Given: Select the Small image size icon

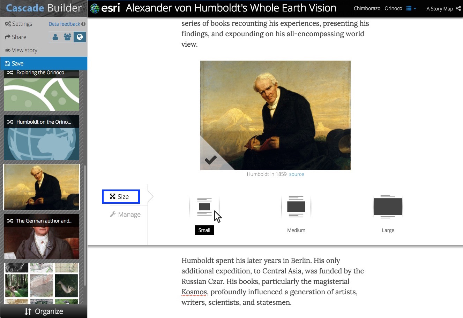Looking at the screenshot, I should 204,207.
